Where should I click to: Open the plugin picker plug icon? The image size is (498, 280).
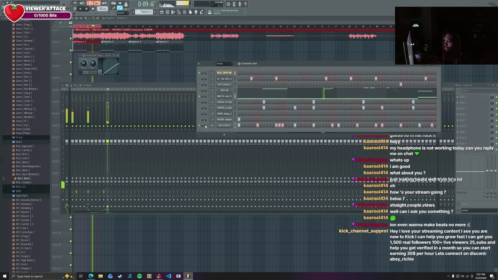(196, 12)
